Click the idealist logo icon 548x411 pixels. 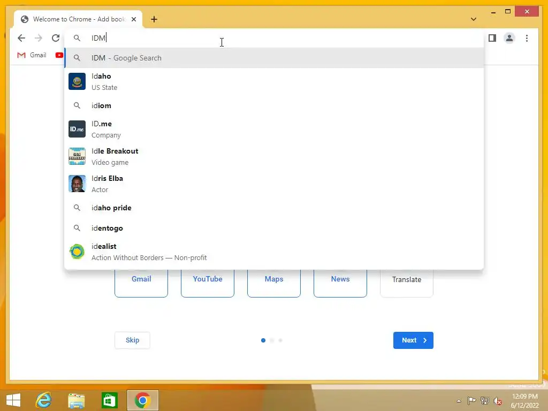[x=77, y=252]
